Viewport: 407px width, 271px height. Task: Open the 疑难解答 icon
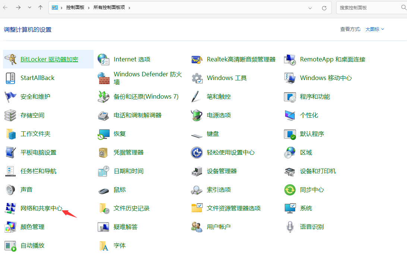(104, 227)
